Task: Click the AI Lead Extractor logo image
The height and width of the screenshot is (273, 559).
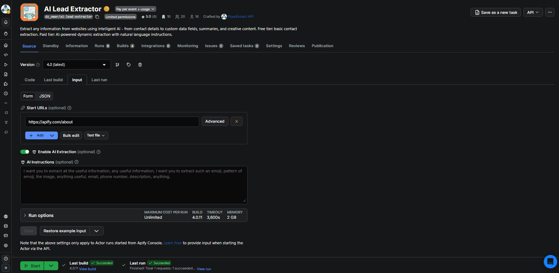Action: pyautogui.click(x=29, y=12)
